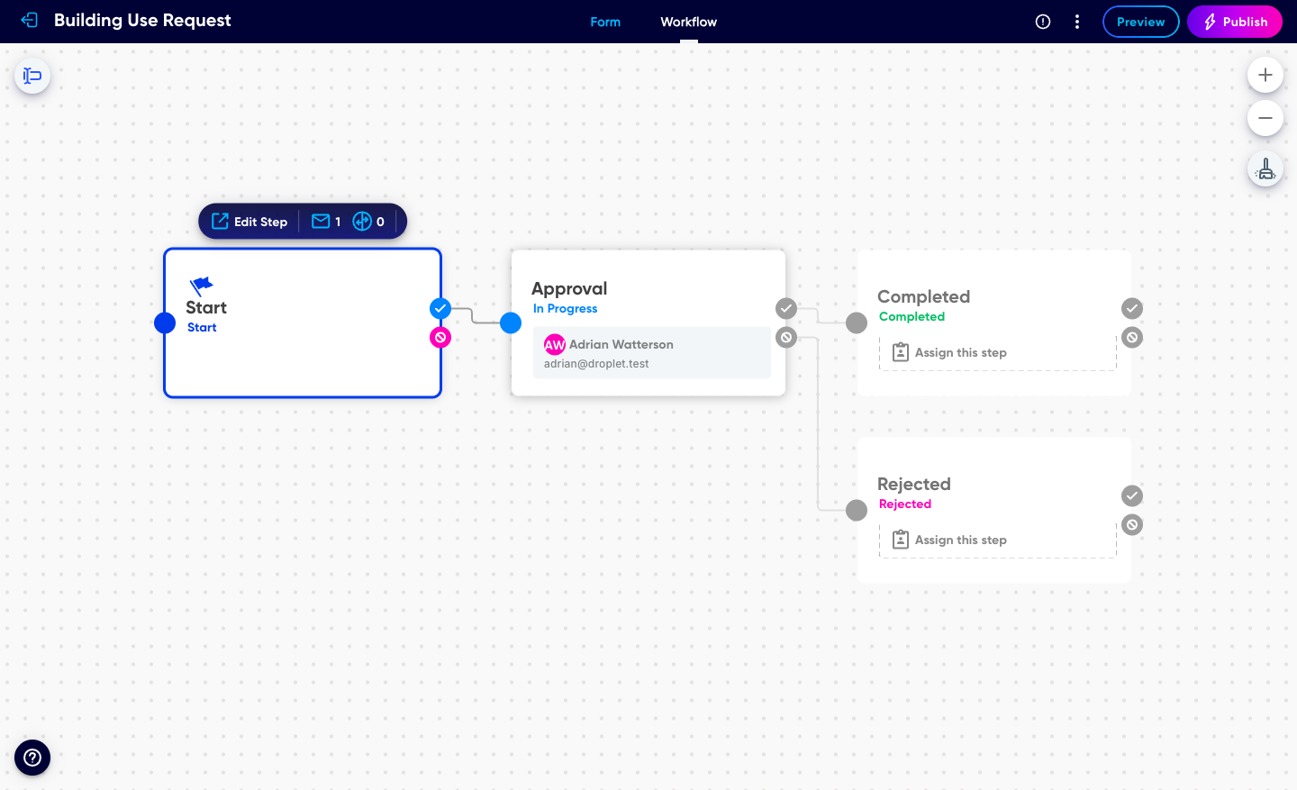Click the green Completed status label
1297x790 pixels.
pyautogui.click(x=912, y=316)
